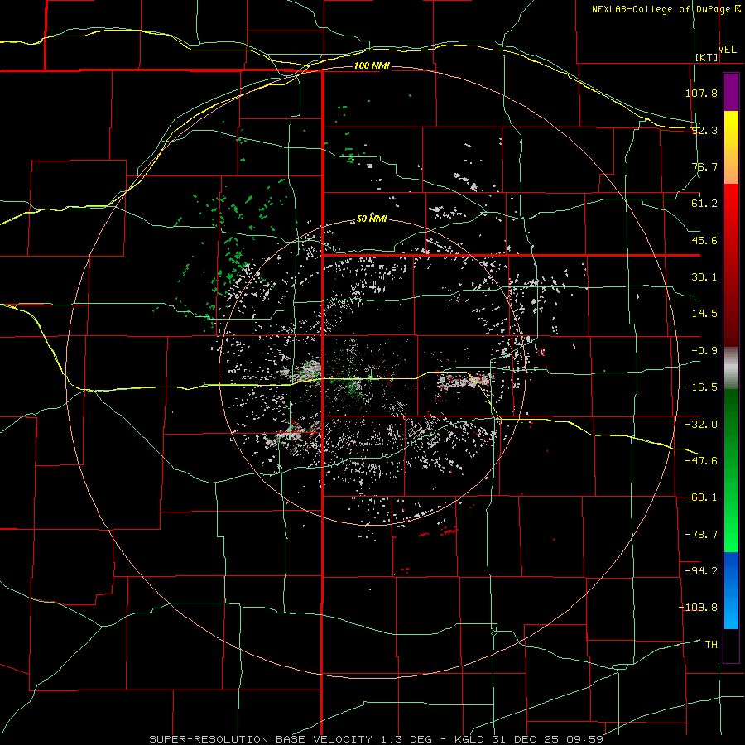The height and width of the screenshot is (745, 745).
Task: Click the 61.2 legend value
Action: tap(704, 204)
